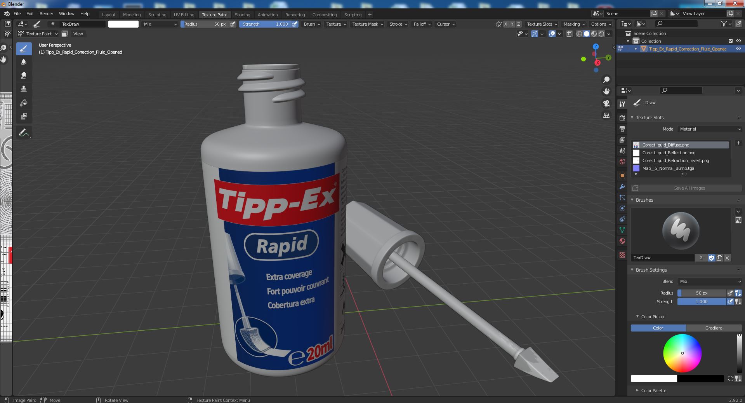Open the Brush popover
Image resolution: width=745 pixels, height=403 pixels.
pos(312,24)
